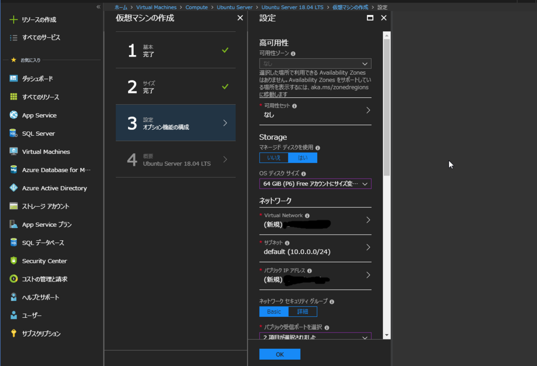Click Azure Database for MySQL icon
Viewport: 537px width, 366px height.
tap(13, 169)
